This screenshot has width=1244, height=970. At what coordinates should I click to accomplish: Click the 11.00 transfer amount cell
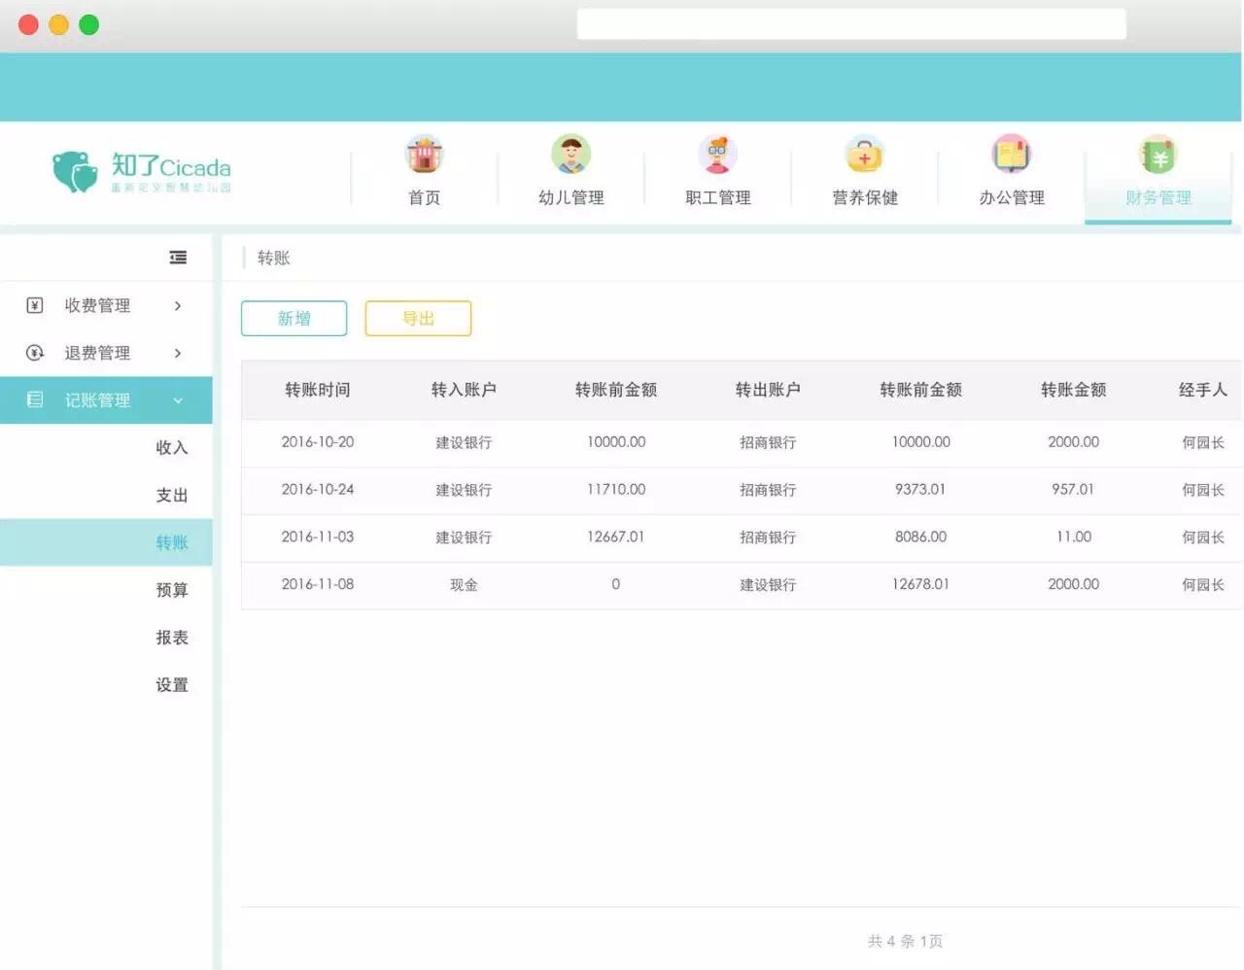1074,537
